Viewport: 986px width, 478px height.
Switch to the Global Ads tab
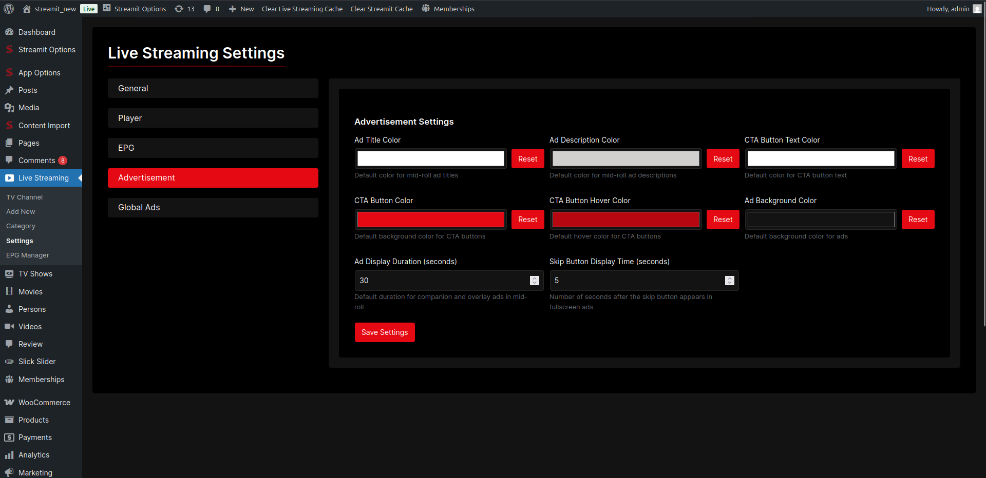coord(213,207)
